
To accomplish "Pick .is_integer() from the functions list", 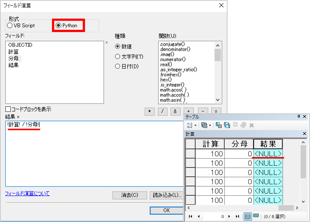I will (172, 85).
